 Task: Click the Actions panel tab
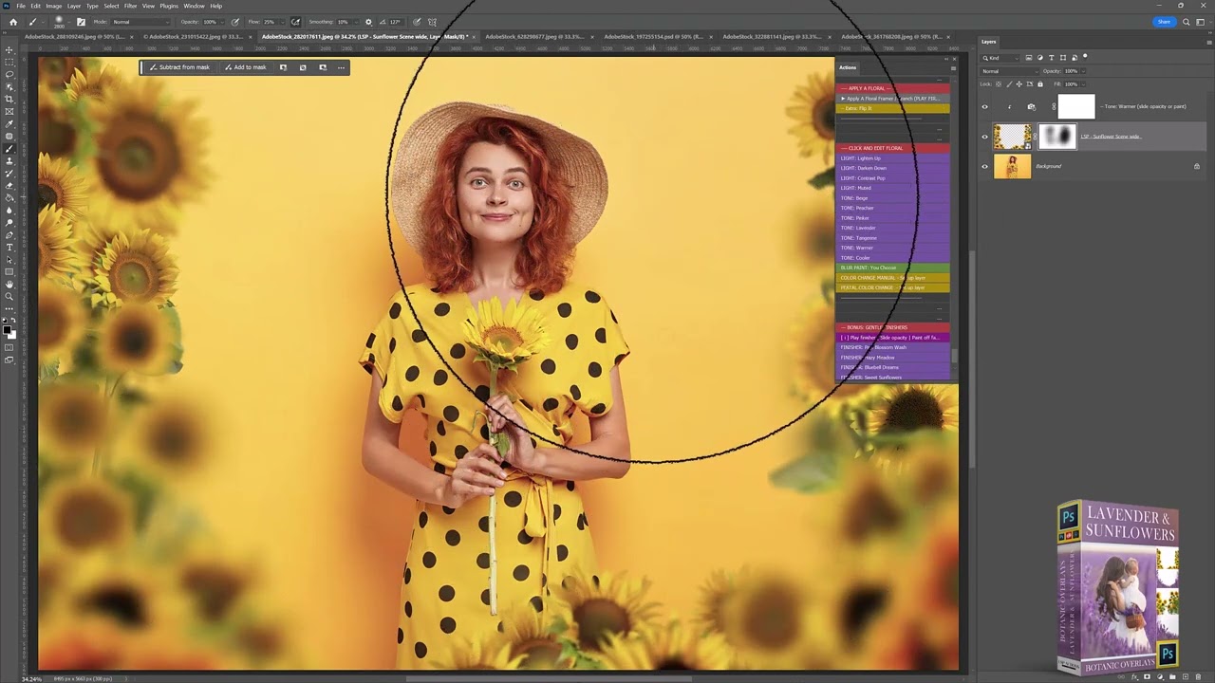pos(848,67)
